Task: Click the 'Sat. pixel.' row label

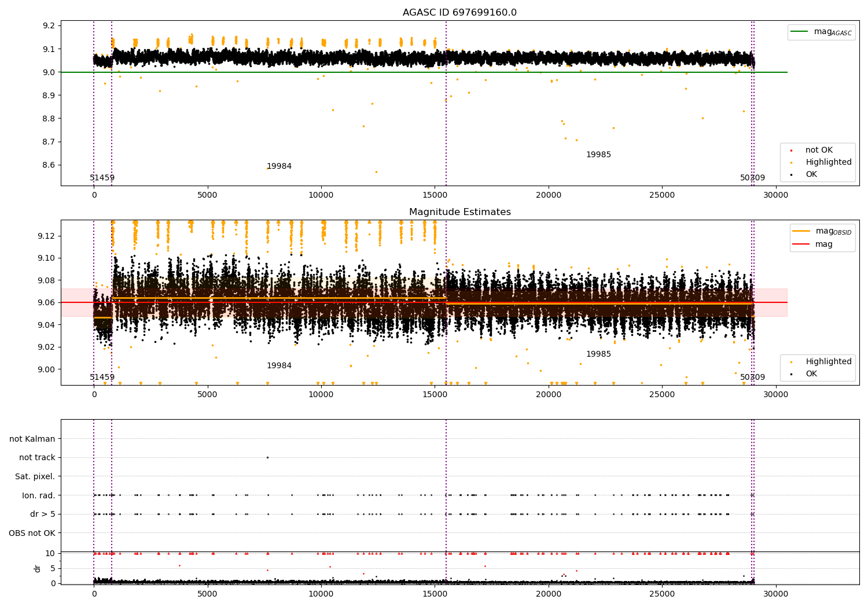Action: click(x=35, y=476)
